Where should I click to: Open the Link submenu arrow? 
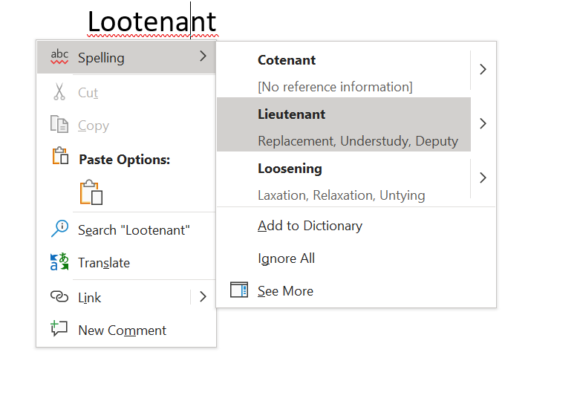click(203, 297)
